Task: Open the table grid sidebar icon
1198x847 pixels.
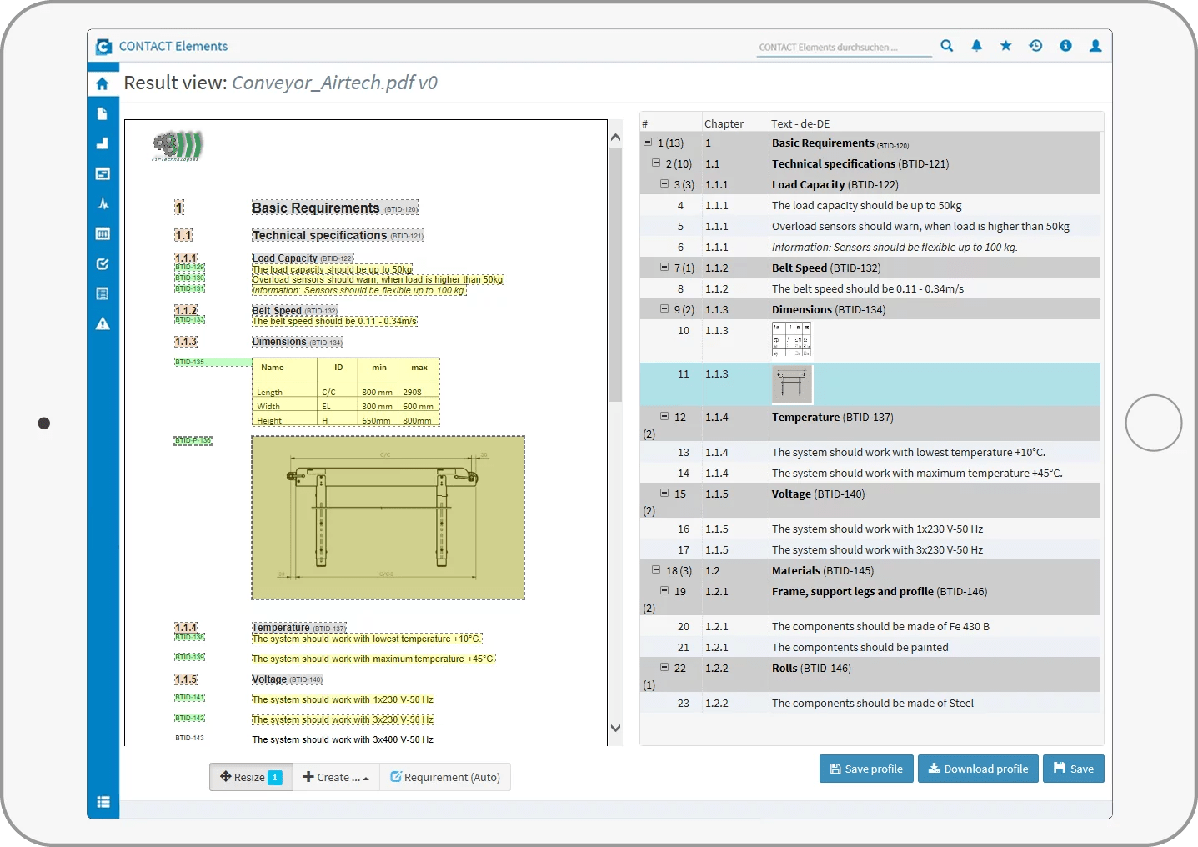Action: (103, 233)
